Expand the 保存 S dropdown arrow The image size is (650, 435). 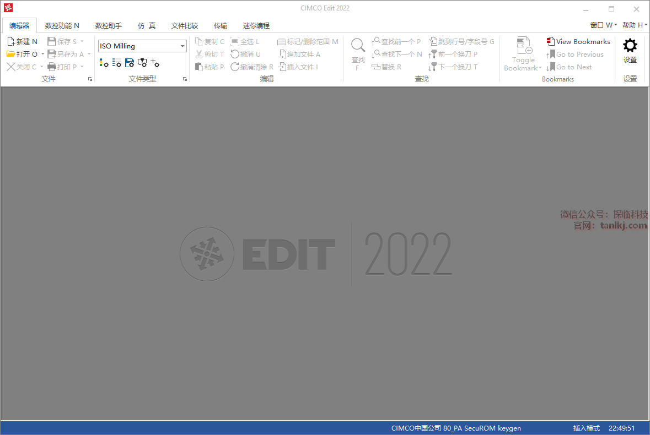[x=82, y=41]
